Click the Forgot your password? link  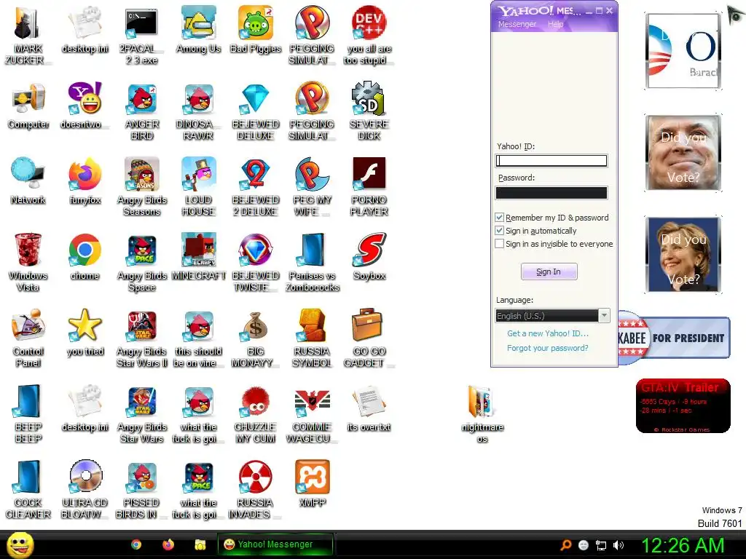[547, 348]
